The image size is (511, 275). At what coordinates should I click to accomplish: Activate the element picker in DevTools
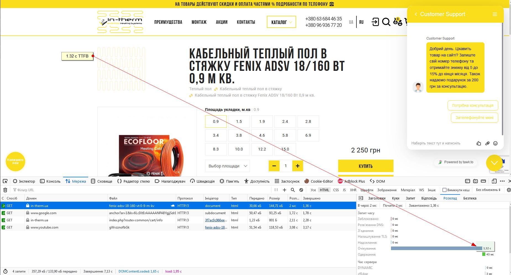5,181
